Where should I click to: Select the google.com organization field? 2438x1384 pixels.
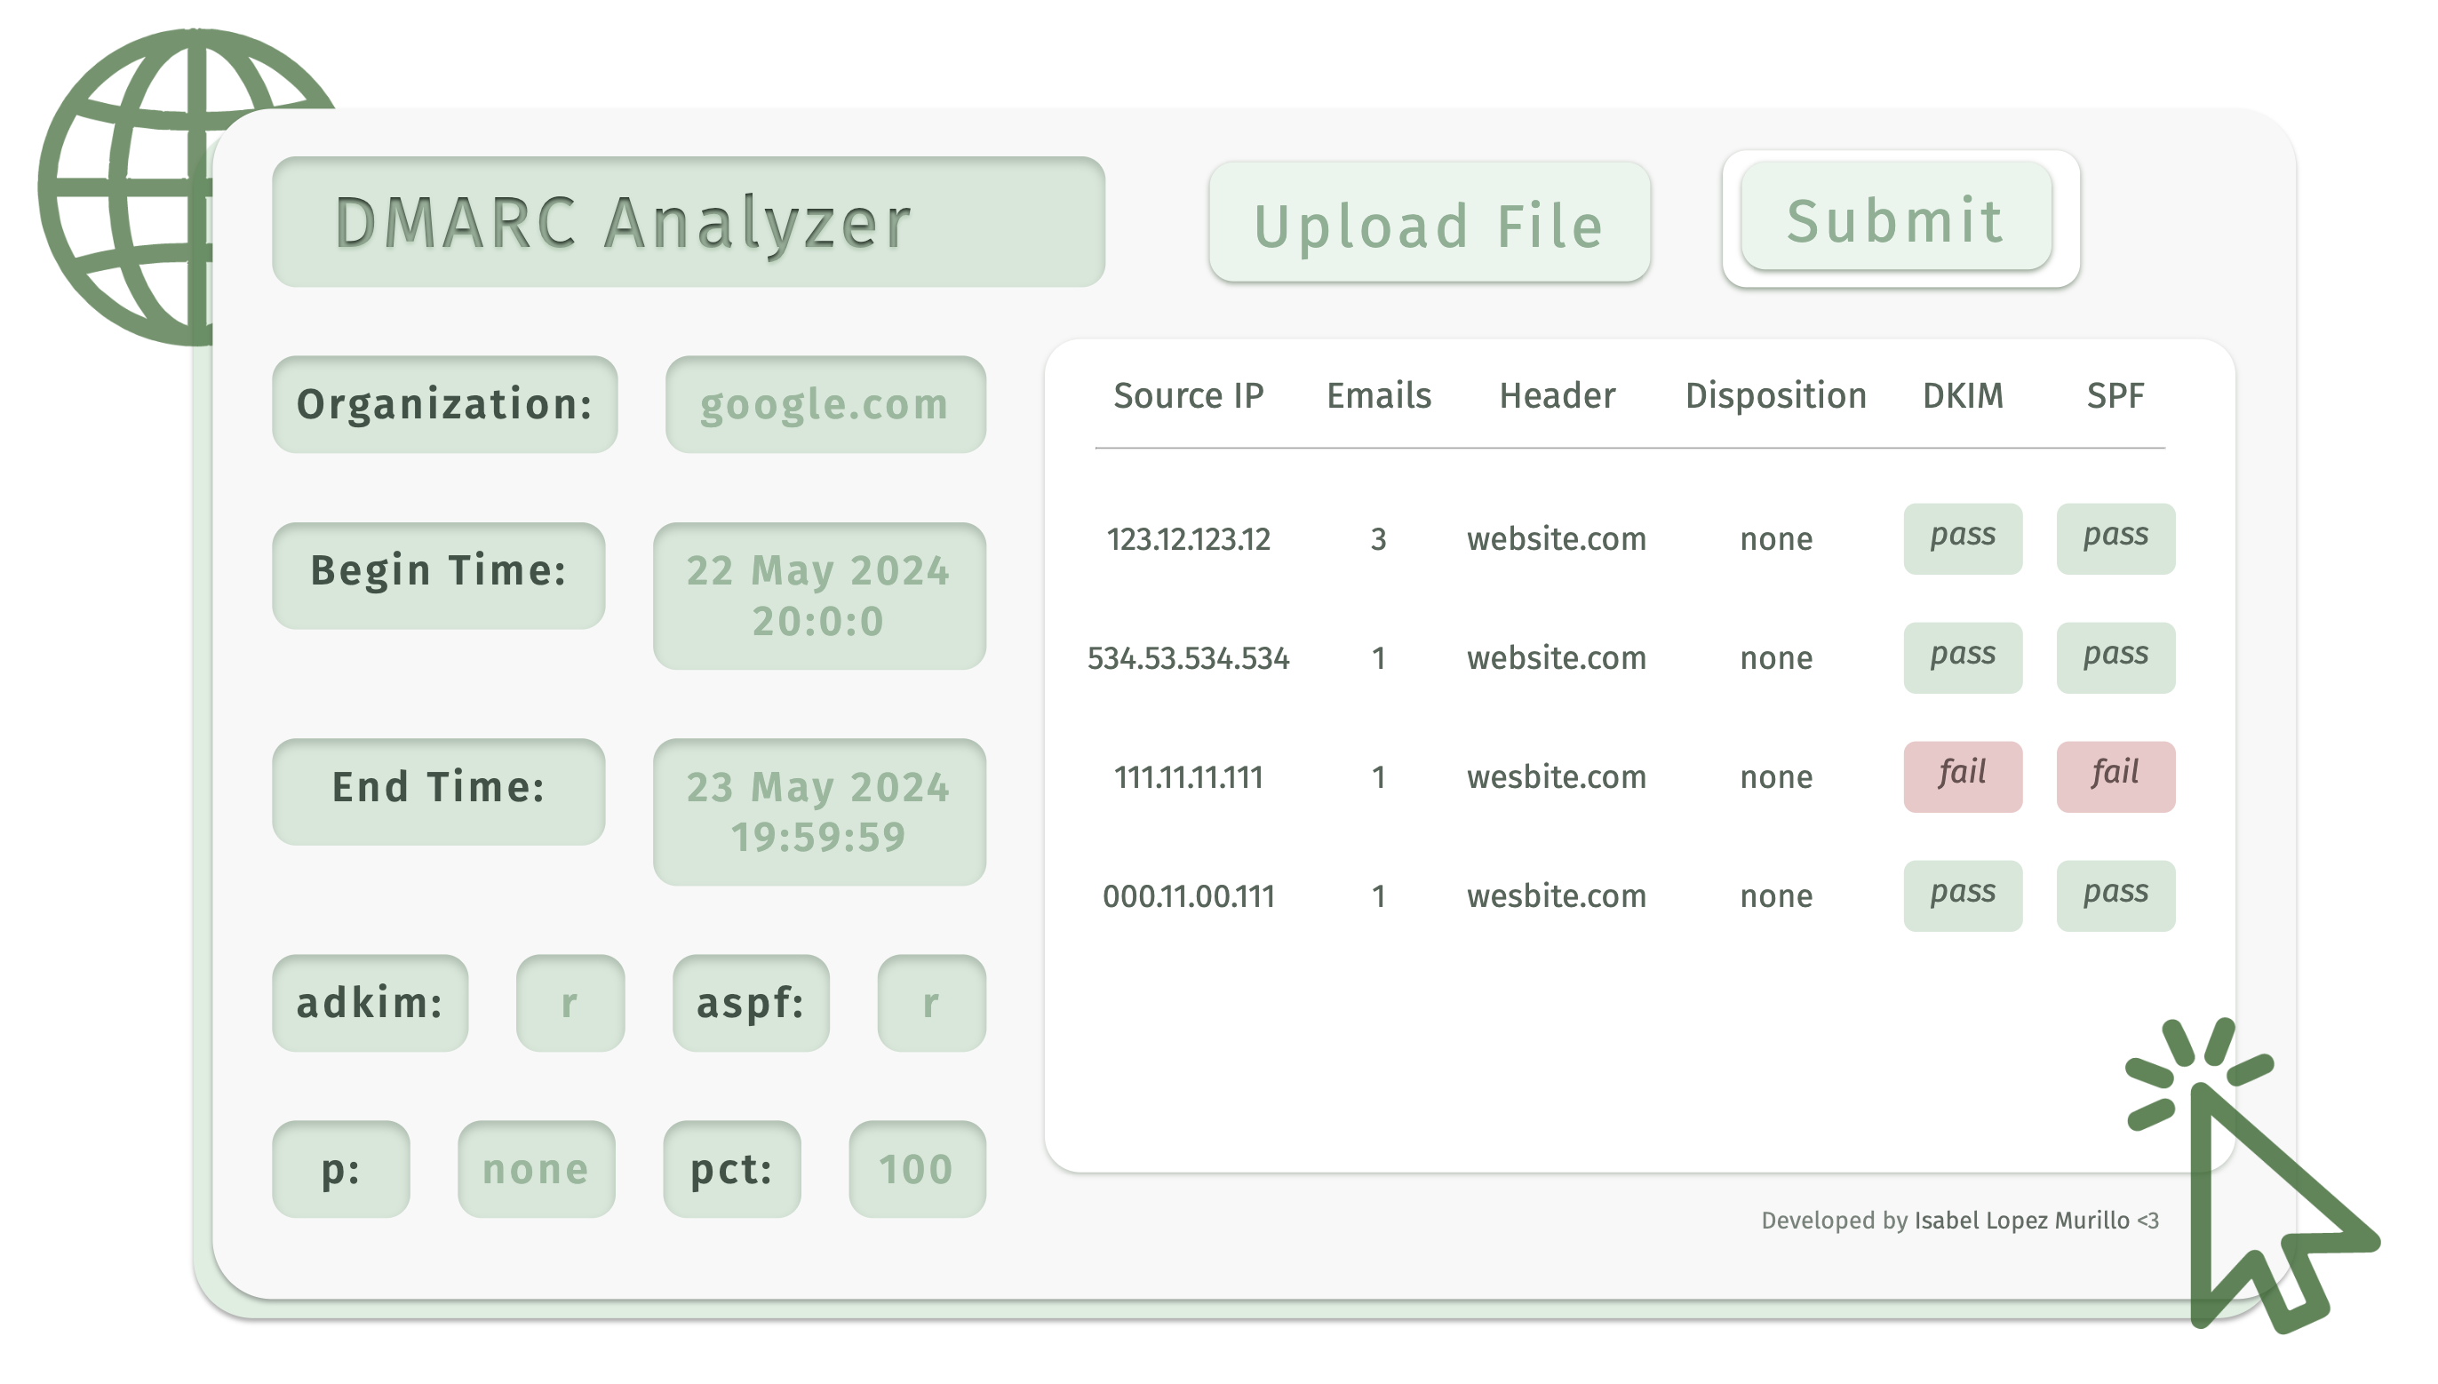[825, 405]
